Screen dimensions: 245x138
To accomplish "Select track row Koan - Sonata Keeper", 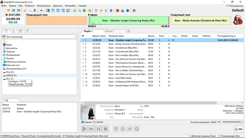I will click(x=162, y=86).
